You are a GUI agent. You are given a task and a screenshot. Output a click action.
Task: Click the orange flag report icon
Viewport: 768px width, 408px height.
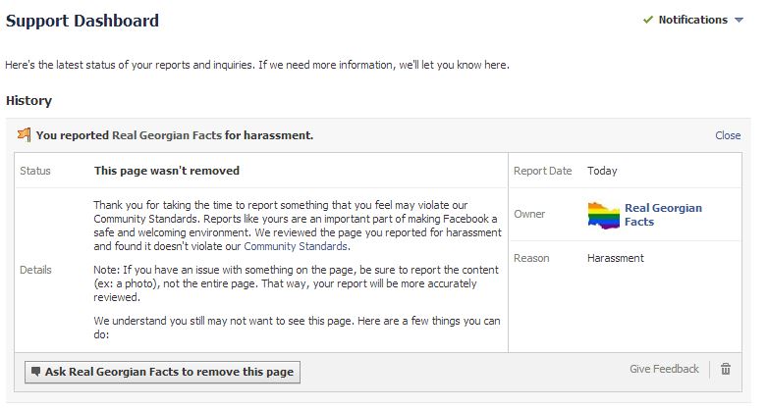tap(24, 134)
